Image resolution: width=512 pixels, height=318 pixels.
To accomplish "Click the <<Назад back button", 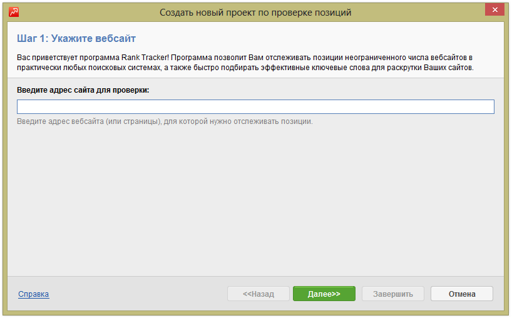I will pos(259,294).
